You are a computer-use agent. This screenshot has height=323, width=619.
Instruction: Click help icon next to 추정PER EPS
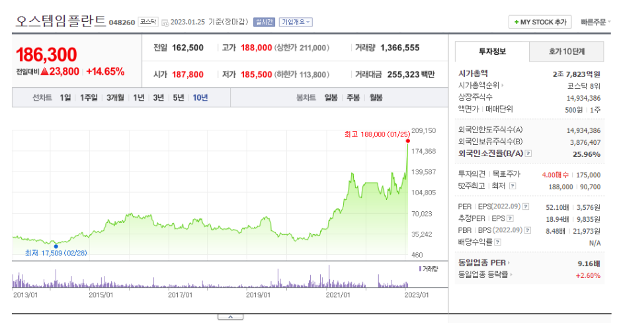(x=510, y=218)
